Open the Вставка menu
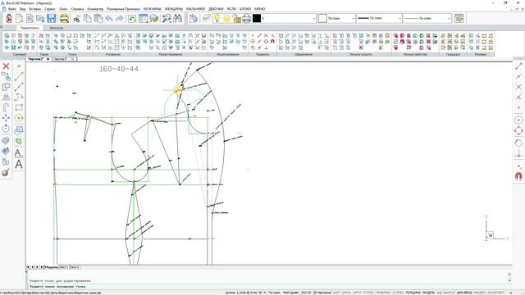525x295 pixels. pyautogui.click(x=34, y=9)
